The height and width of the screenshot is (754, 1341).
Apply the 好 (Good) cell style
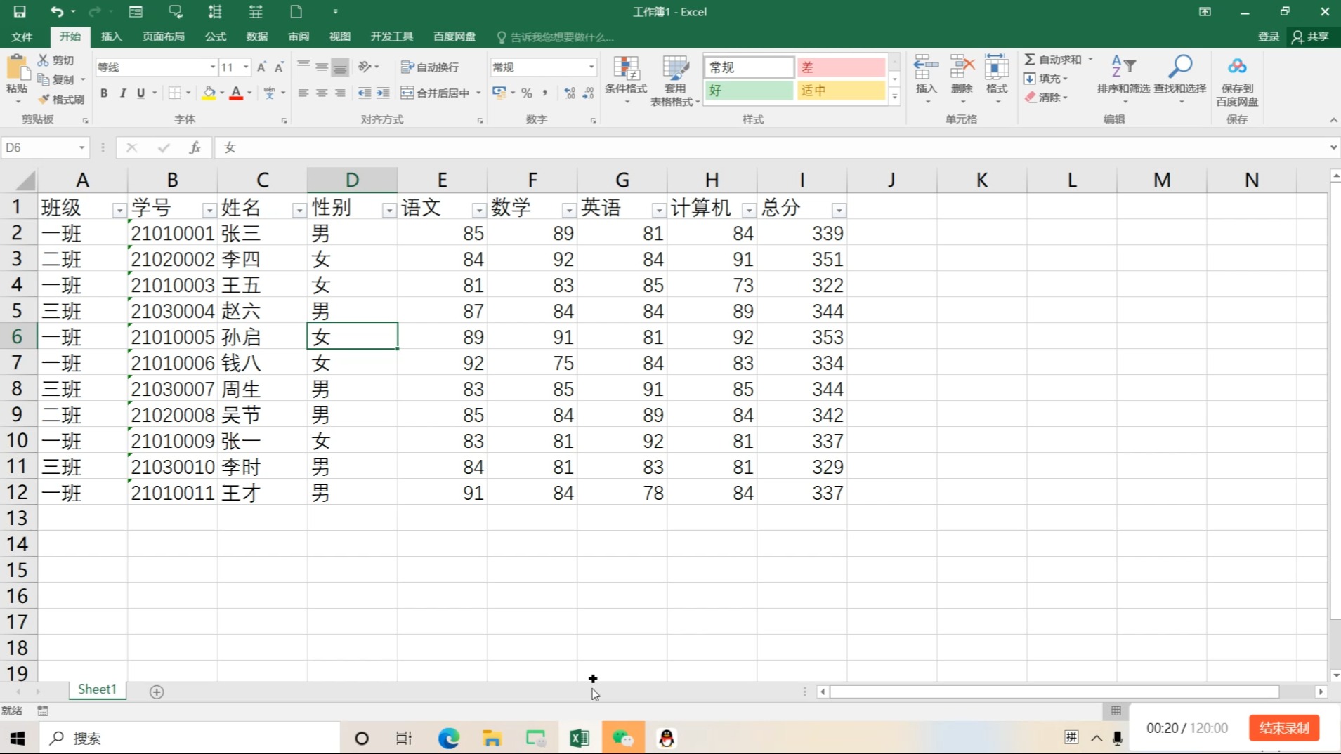(749, 91)
